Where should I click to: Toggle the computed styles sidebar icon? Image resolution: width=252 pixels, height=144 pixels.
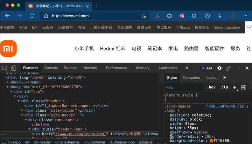(x=244, y=87)
